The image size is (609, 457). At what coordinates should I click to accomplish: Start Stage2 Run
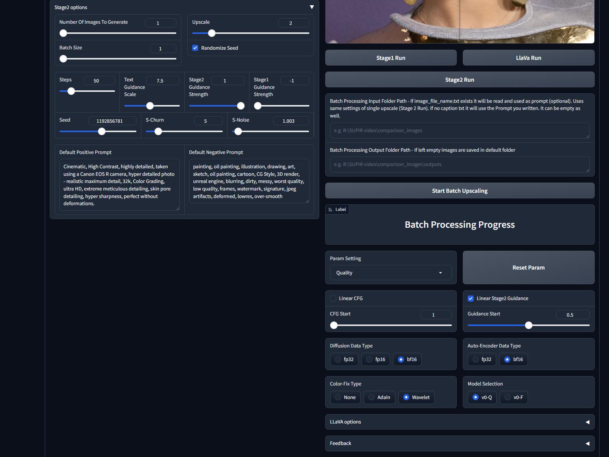[459, 79]
